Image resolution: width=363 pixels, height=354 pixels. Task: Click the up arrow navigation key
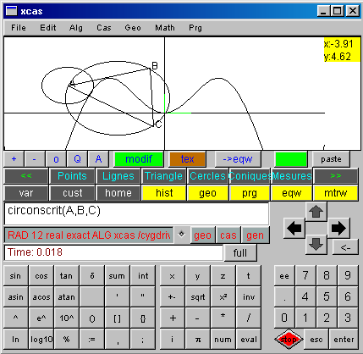pyautogui.click(x=316, y=212)
